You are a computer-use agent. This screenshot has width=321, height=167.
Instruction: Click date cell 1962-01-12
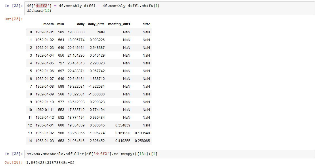[45, 118]
